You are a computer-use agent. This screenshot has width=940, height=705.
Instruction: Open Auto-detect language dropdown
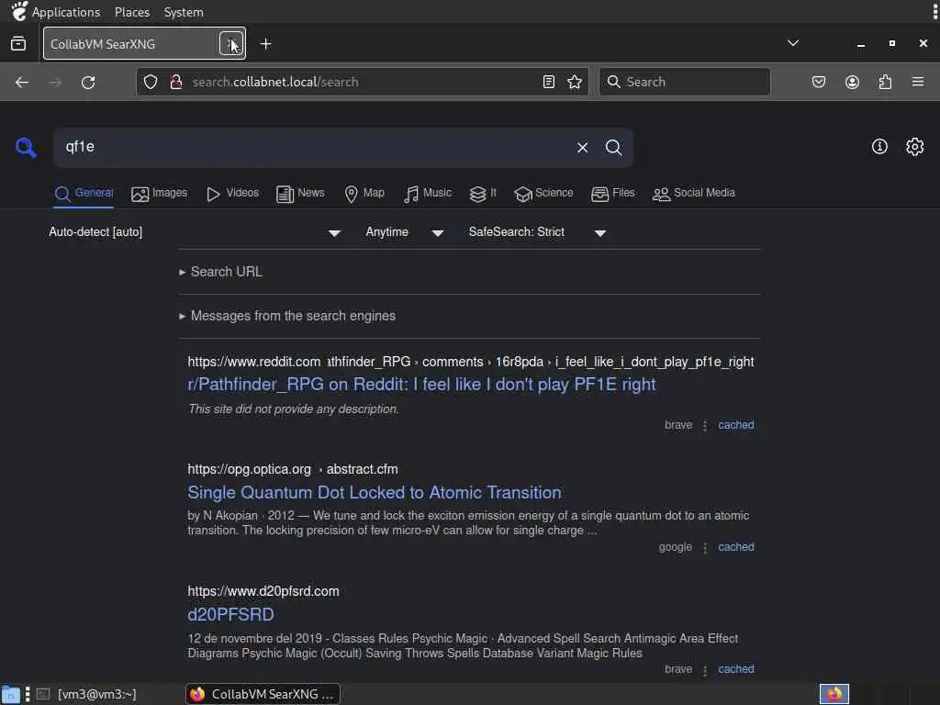click(x=195, y=232)
